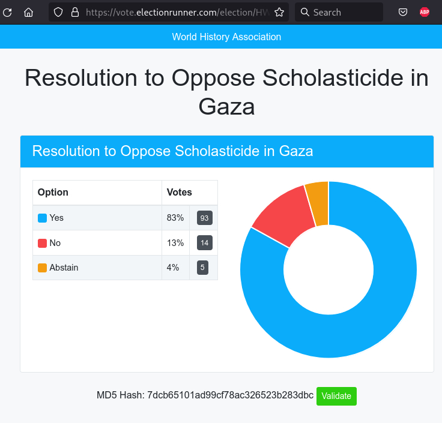This screenshot has height=423, width=442.
Task: Open the Pocket save icon
Action: click(x=404, y=12)
